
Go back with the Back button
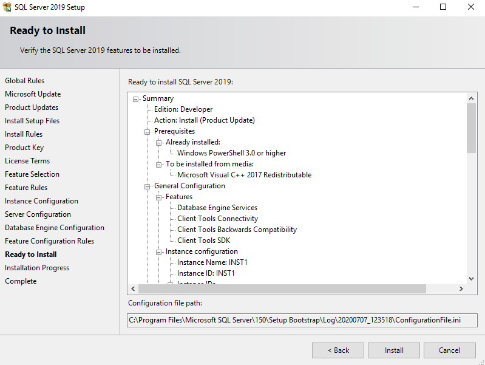338,350
